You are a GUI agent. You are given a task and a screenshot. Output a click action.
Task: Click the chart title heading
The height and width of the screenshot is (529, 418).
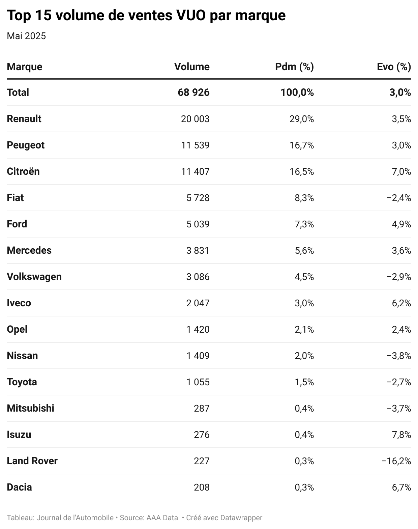[146, 15]
